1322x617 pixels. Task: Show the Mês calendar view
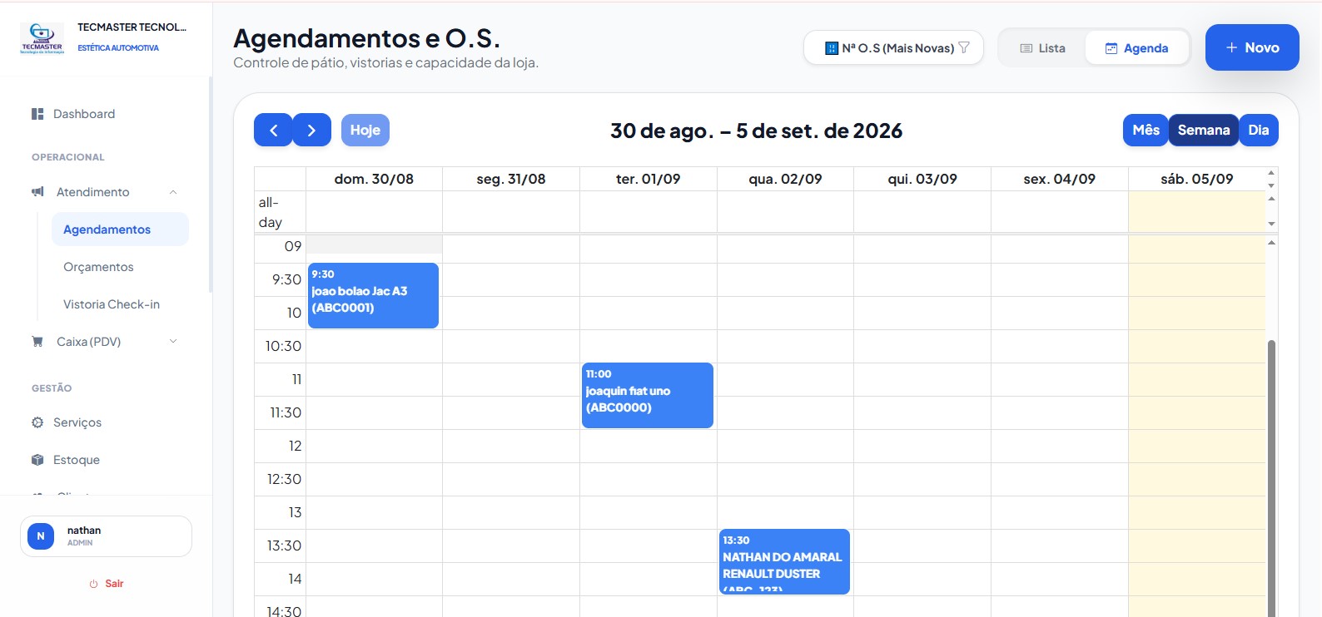(1146, 130)
